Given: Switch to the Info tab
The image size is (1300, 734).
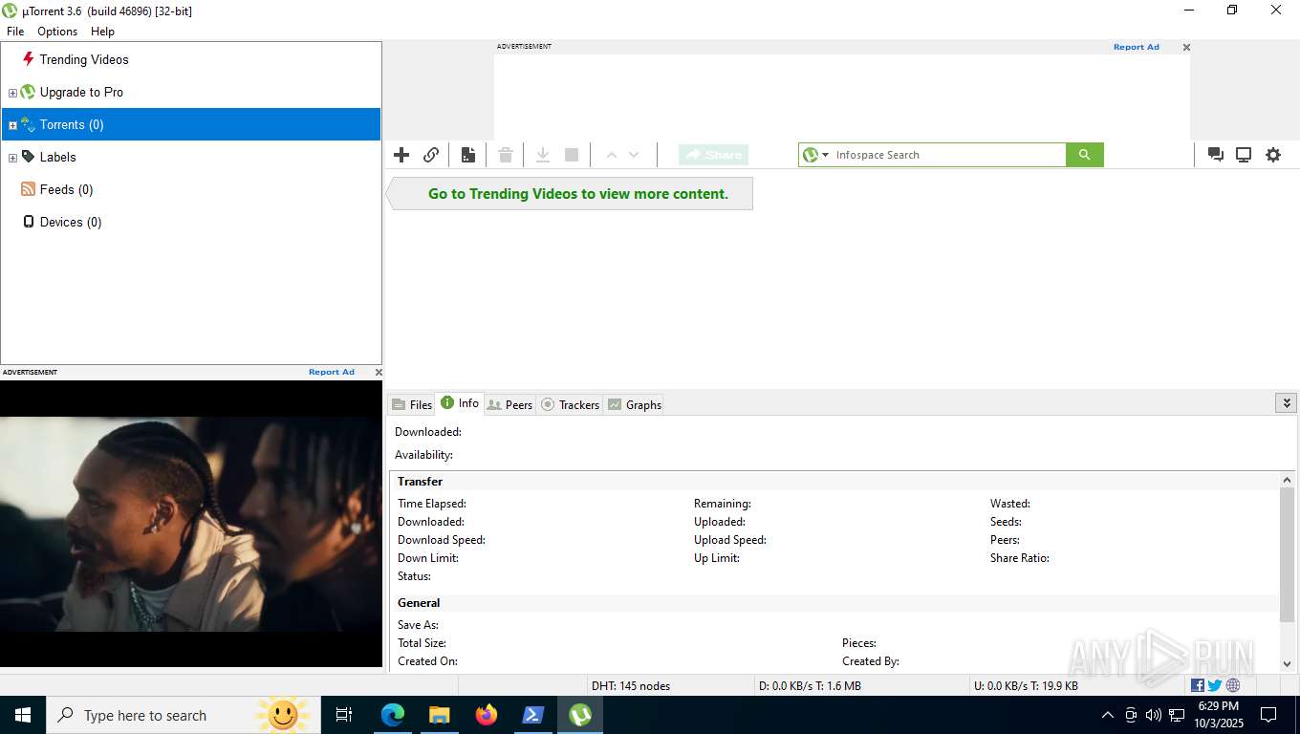Looking at the screenshot, I should point(460,403).
